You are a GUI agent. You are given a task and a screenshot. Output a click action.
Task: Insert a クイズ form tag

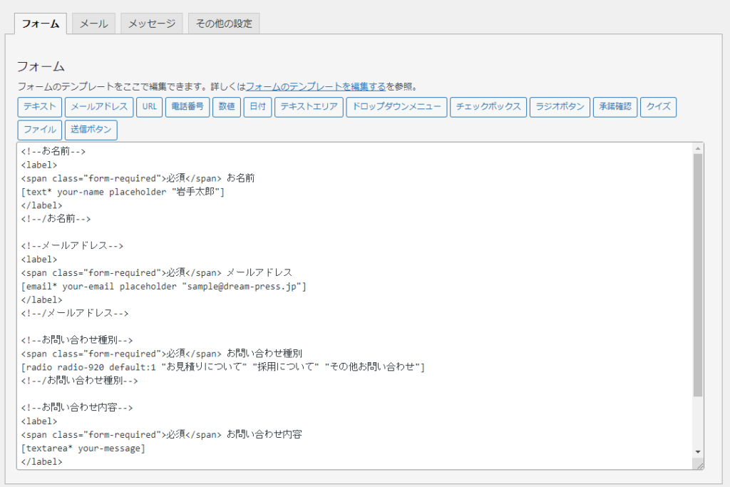click(658, 108)
